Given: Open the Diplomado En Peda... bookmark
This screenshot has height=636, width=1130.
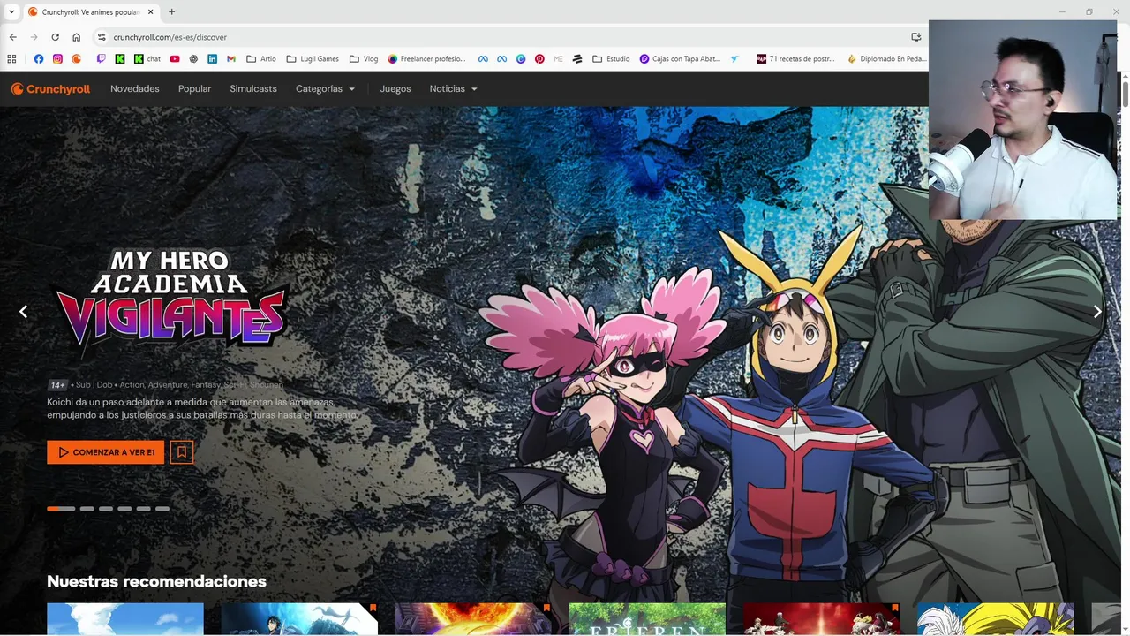Looking at the screenshot, I should pos(887,59).
